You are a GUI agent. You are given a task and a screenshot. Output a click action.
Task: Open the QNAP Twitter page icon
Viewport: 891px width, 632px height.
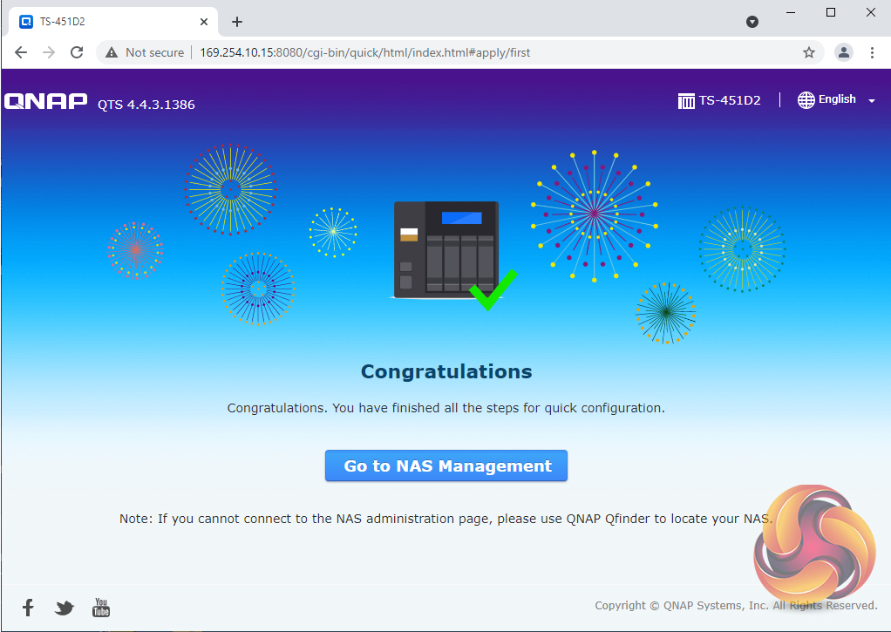(65, 608)
